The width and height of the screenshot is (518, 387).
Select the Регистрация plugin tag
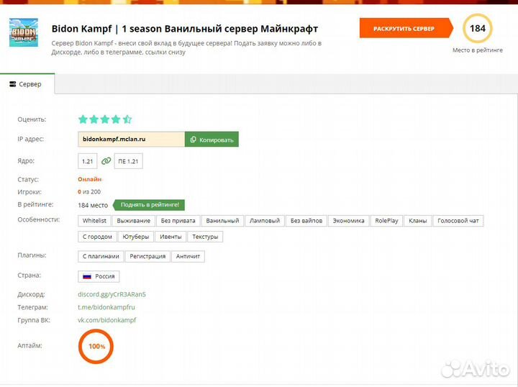point(147,256)
